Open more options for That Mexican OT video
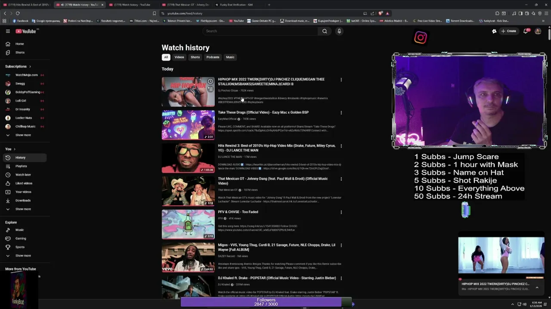 pos(341,179)
